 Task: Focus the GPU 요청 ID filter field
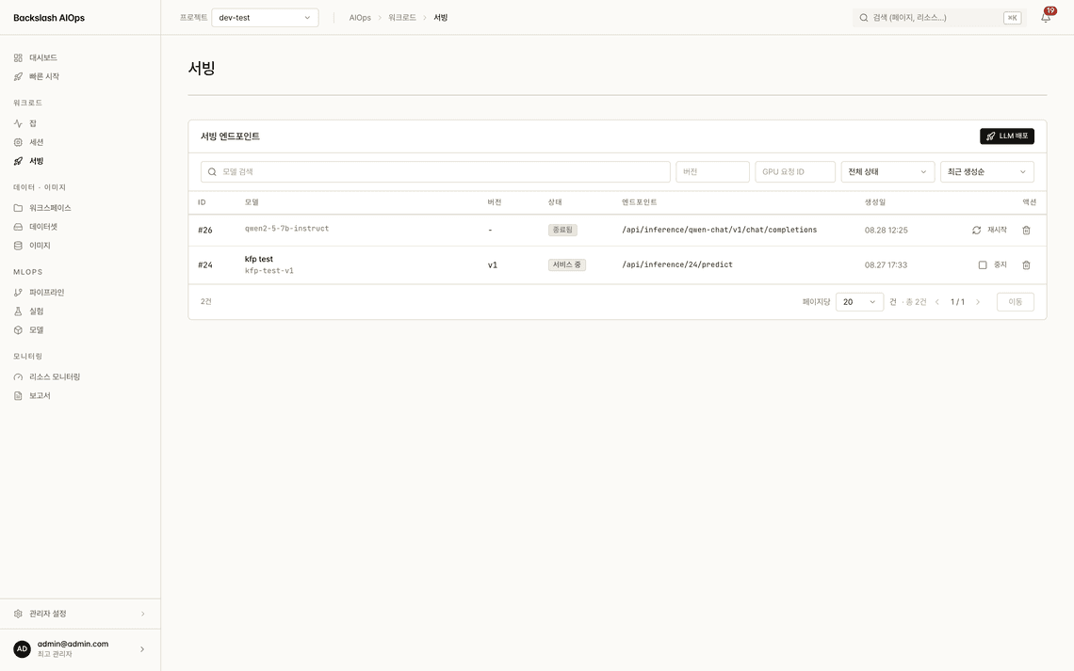(794, 171)
